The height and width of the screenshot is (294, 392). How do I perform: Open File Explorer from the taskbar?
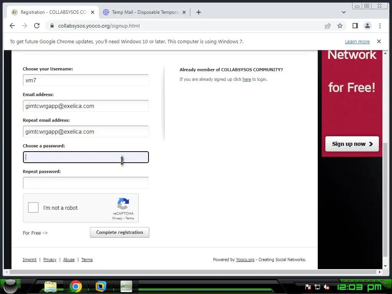[x=51, y=286]
